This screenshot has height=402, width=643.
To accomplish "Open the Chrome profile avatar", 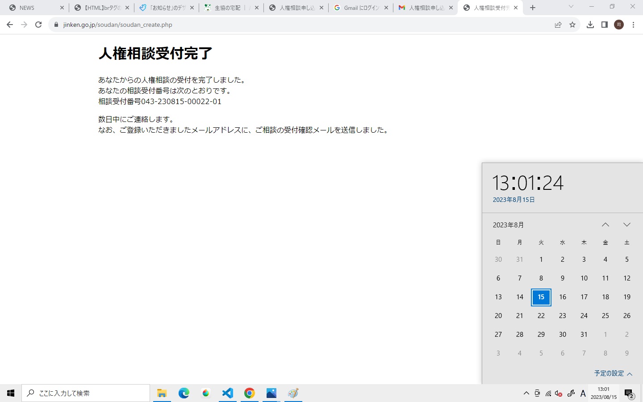I will (619, 25).
